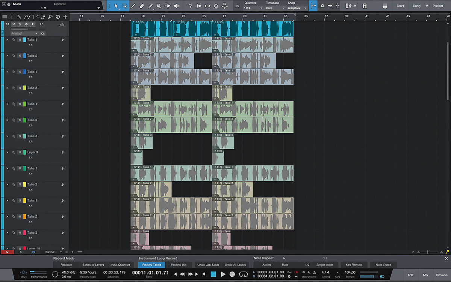Toggle the Loop button in transport
The height and width of the screenshot is (282, 451).
tap(243, 274)
